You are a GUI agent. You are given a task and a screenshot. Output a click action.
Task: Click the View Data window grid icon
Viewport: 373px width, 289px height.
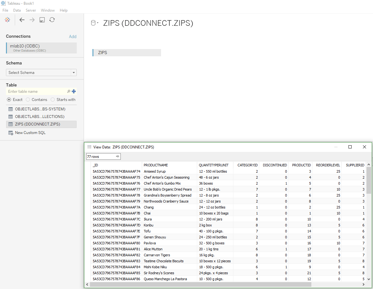89,147
